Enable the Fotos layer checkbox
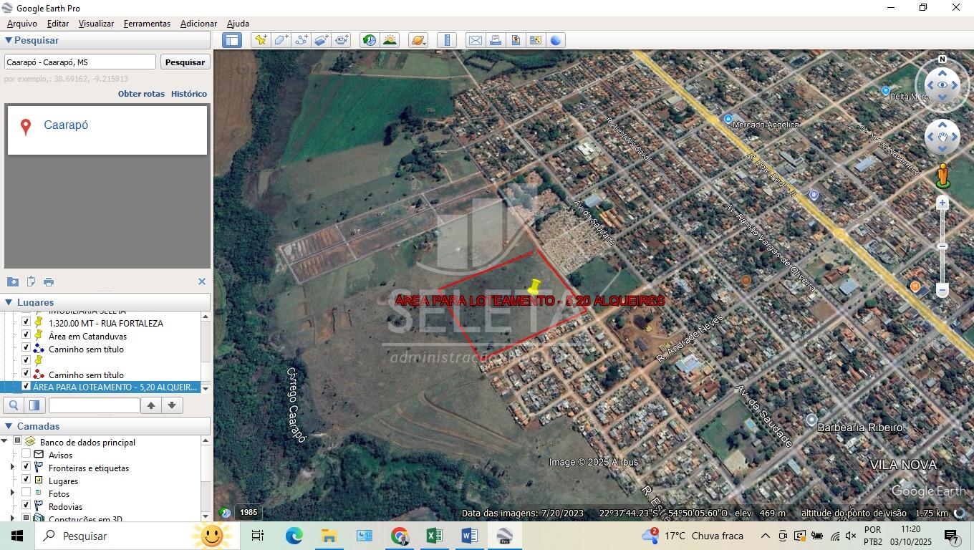This screenshot has height=550, width=974. pyautogui.click(x=26, y=493)
